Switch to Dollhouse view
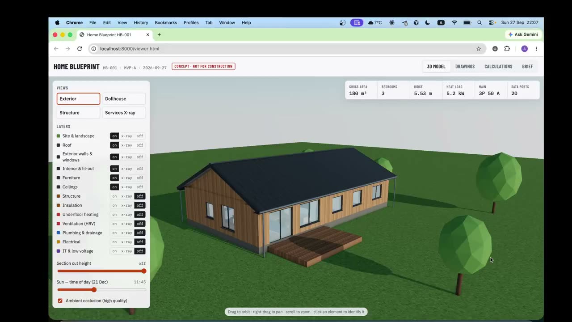Screen dimensions: 572x322 [124, 99]
